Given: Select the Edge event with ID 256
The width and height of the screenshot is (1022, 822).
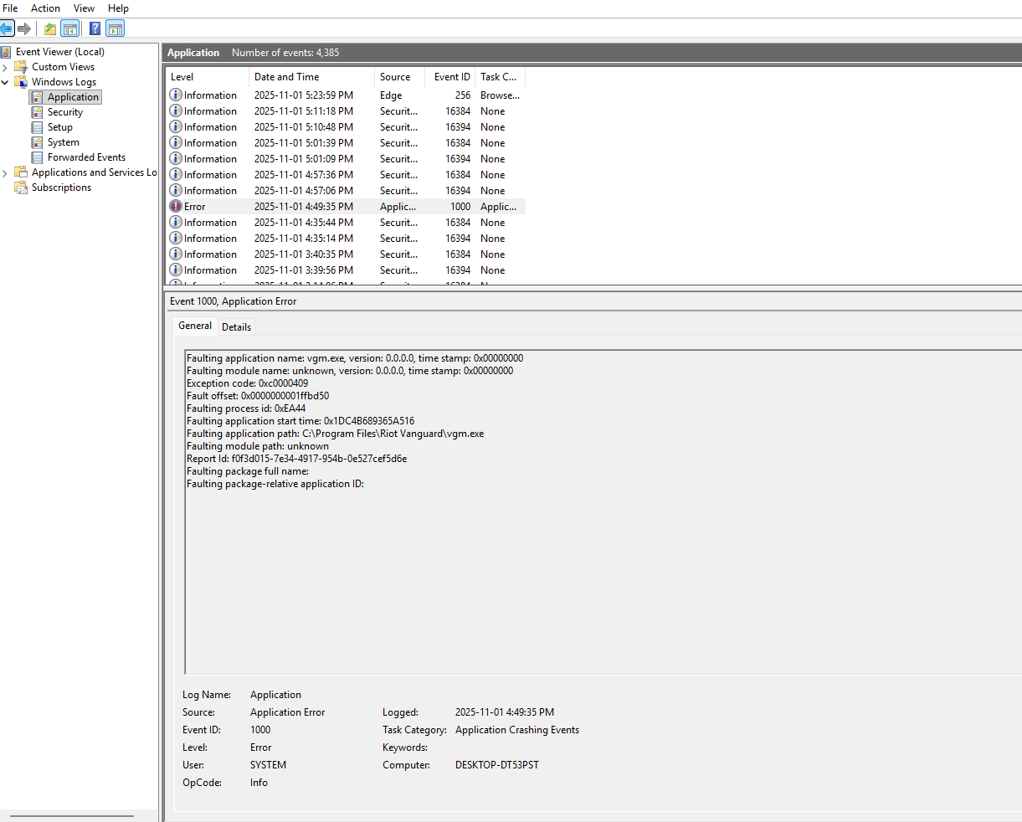Looking at the screenshot, I should pos(345,95).
